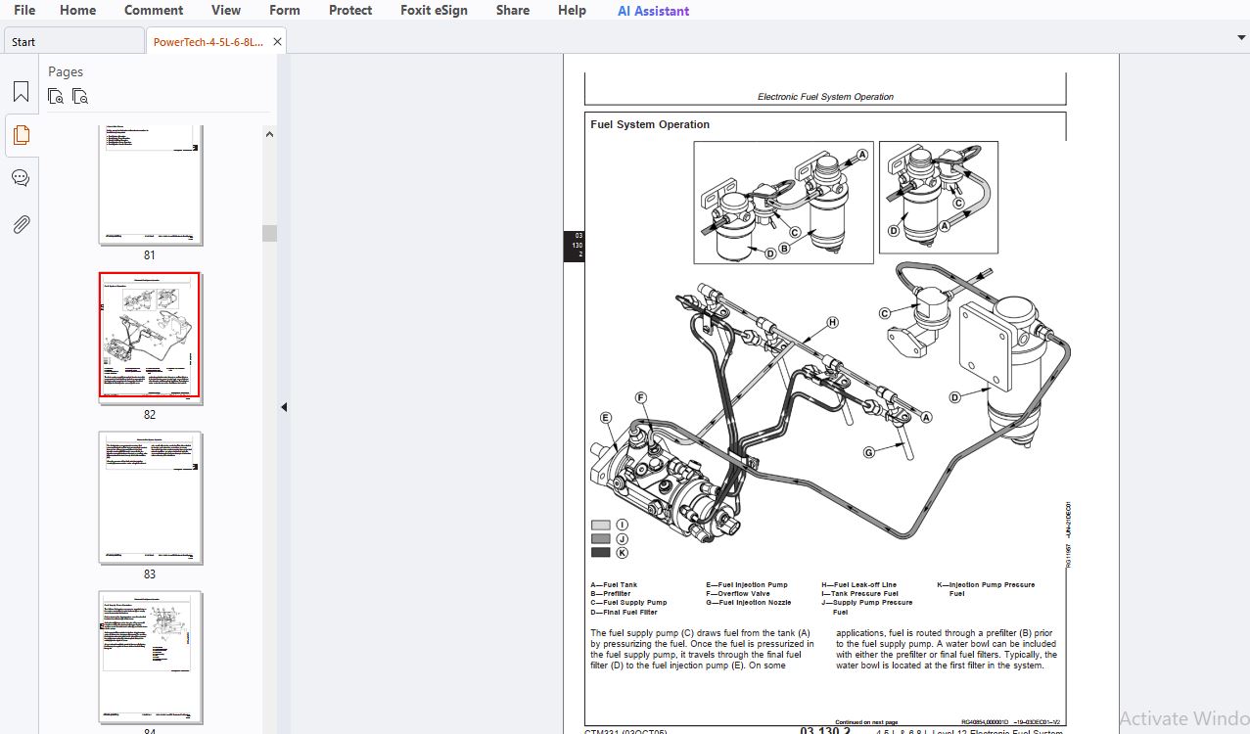The height and width of the screenshot is (734, 1250).
Task: Open the File menu
Action: tap(24, 11)
